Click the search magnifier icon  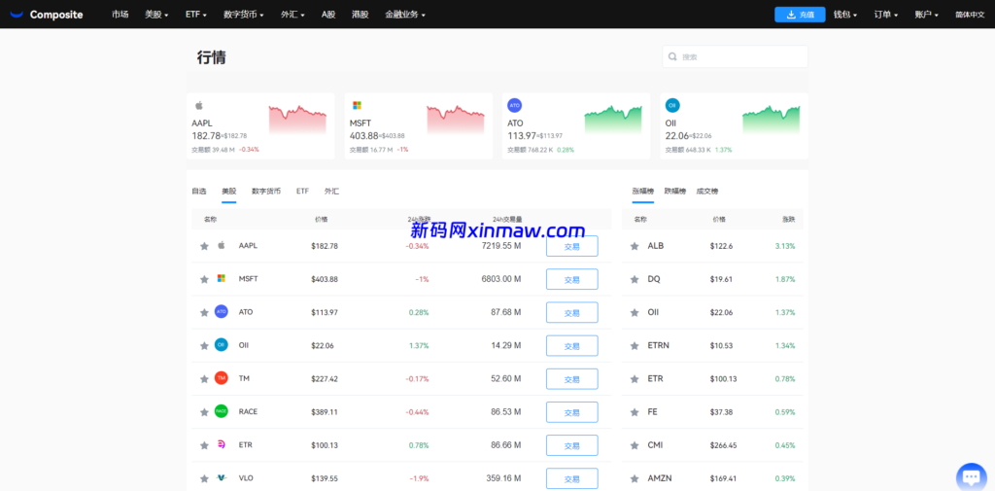pyautogui.click(x=672, y=56)
